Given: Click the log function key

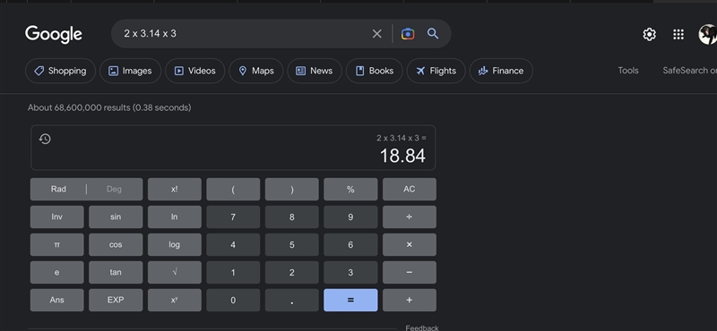Looking at the screenshot, I should tap(174, 245).
